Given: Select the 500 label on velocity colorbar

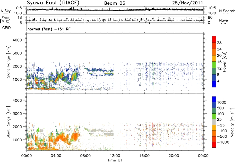Looking at the screenshot, I should 220,108.
